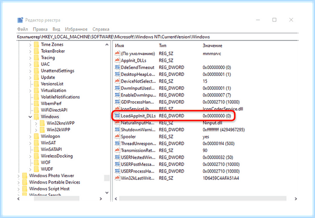Click the tree pane scroll-right arrow
This screenshot has height=218, width=315.
tap(101, 199)
